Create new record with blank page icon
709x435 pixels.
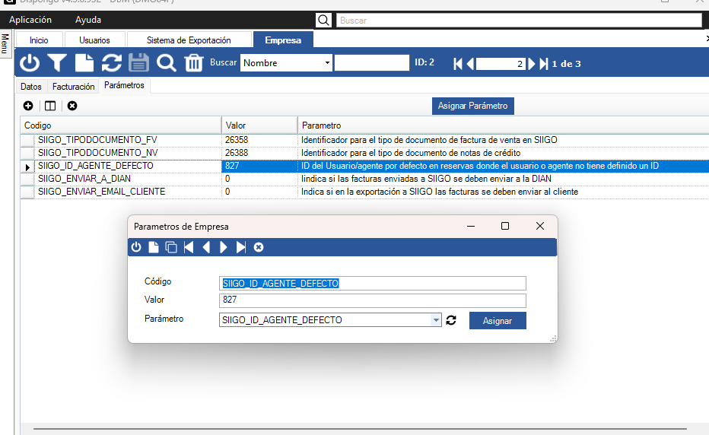[x=84, y=63]
